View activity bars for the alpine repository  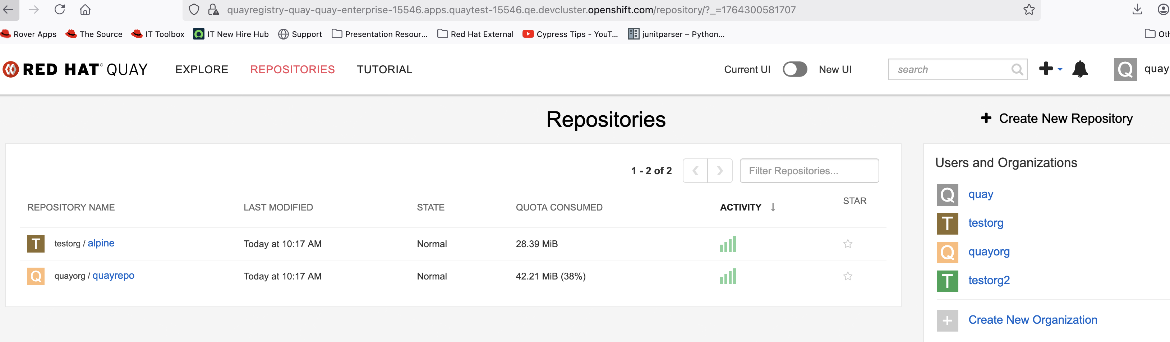[x=728, y=244]
